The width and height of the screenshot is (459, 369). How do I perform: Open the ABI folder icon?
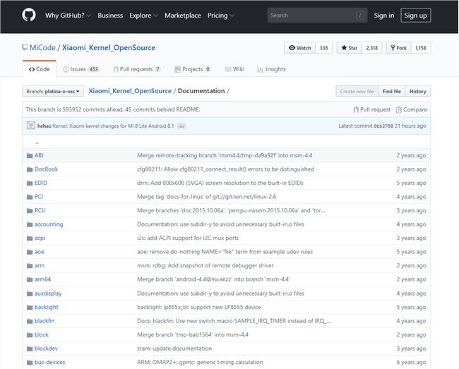30,155
